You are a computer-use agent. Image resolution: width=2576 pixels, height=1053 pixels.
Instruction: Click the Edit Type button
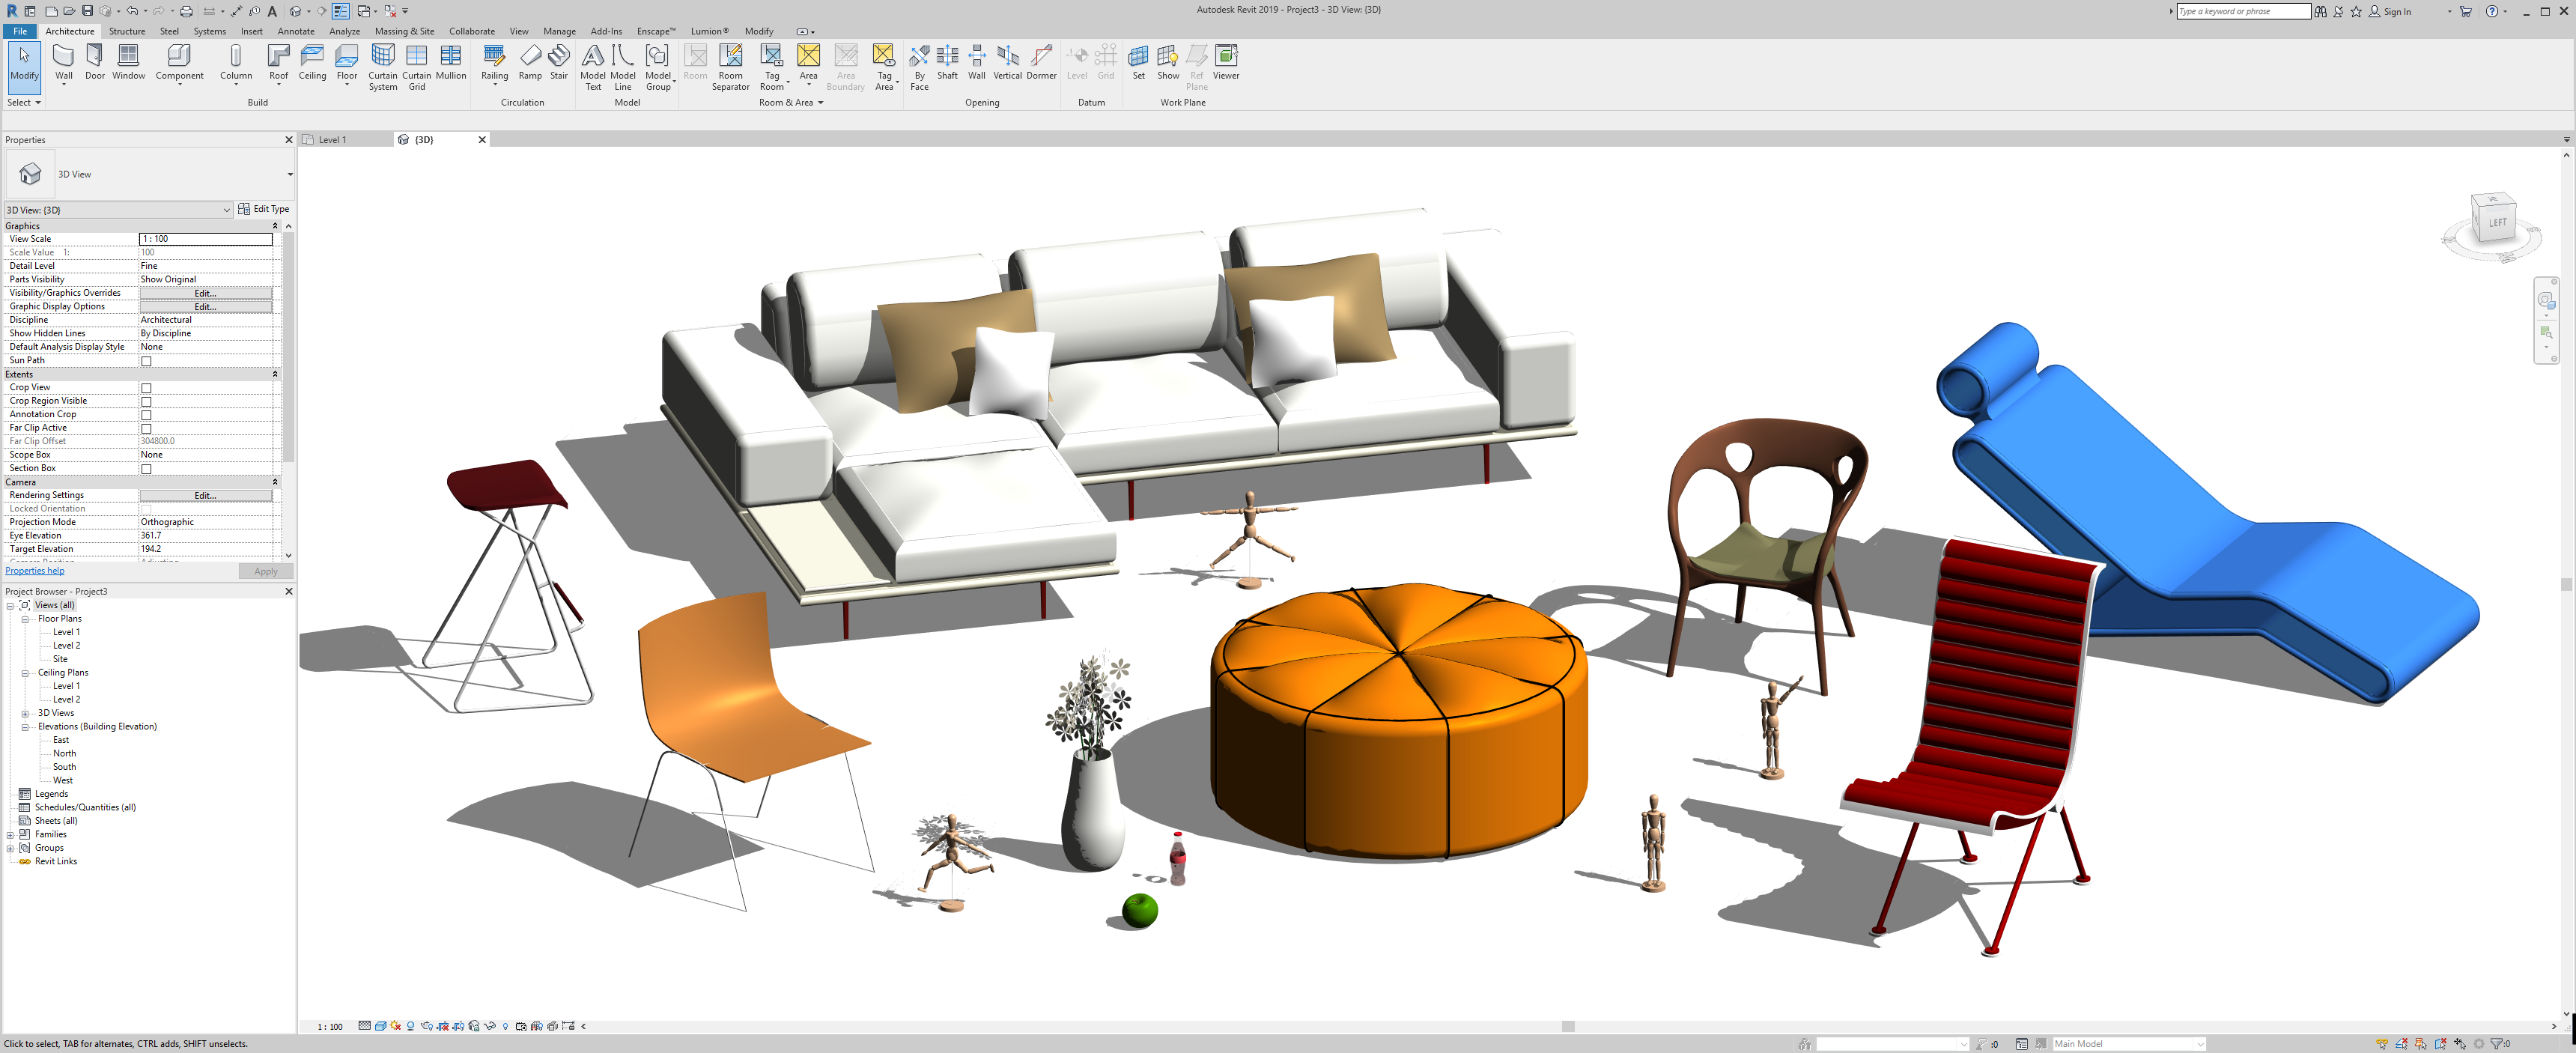264,209
